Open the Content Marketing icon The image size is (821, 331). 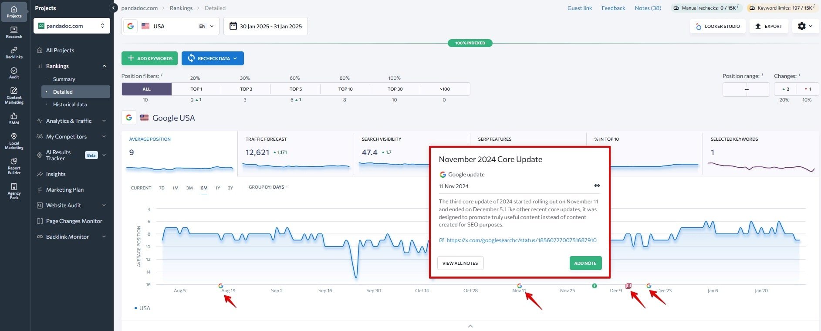(x=14, y=91)
